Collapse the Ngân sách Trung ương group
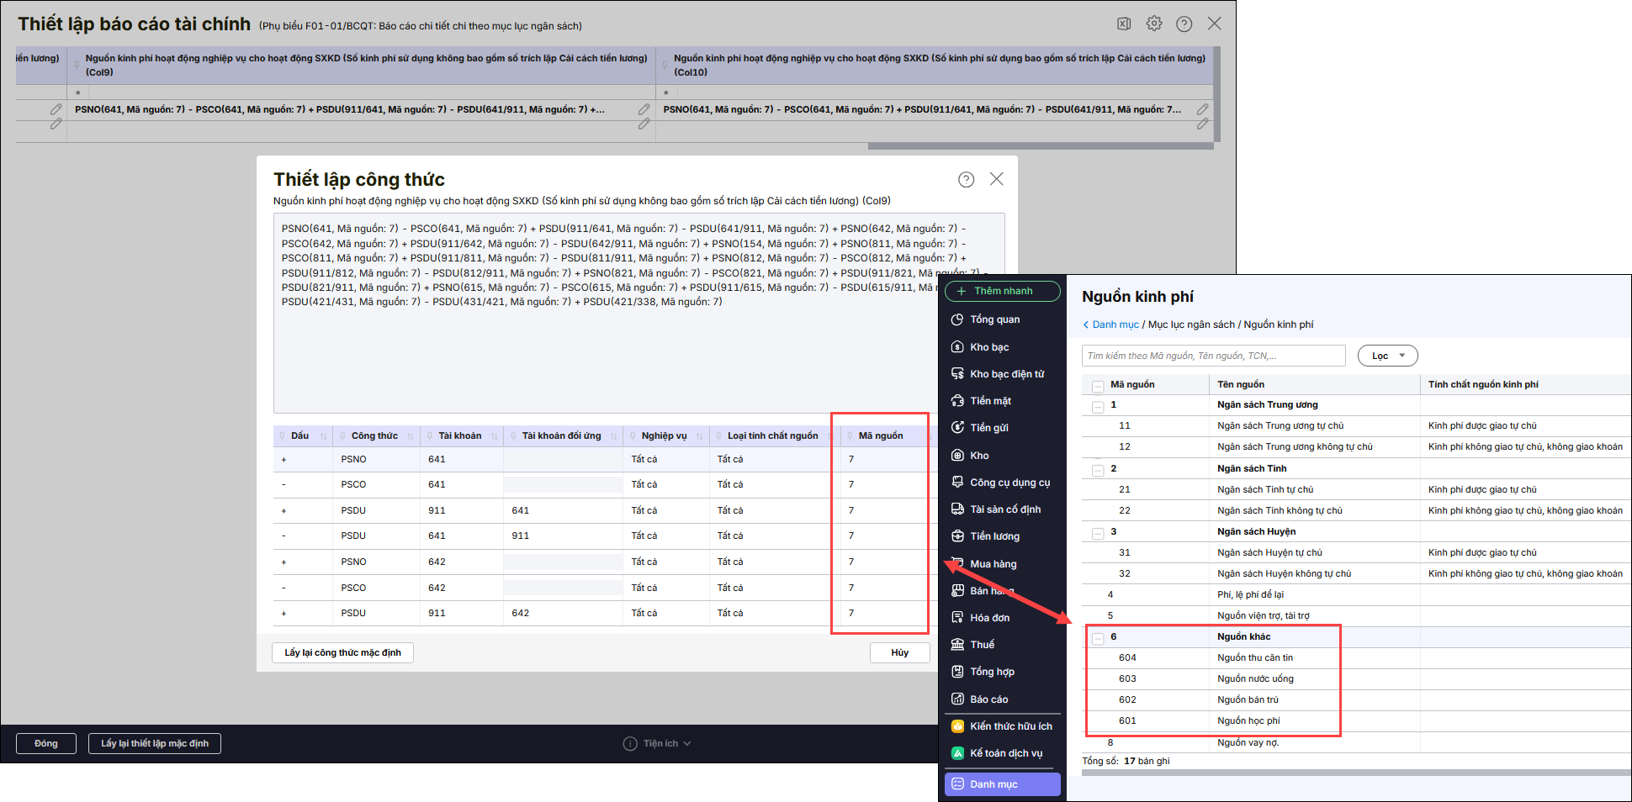 pos(1098,406)
